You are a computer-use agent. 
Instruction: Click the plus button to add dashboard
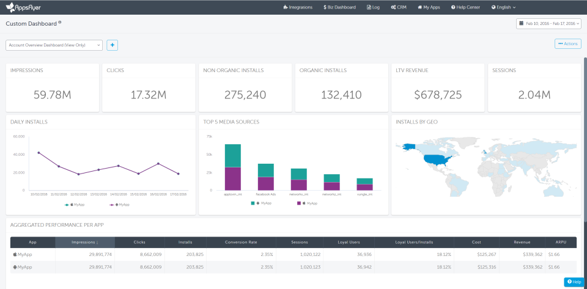113,45
